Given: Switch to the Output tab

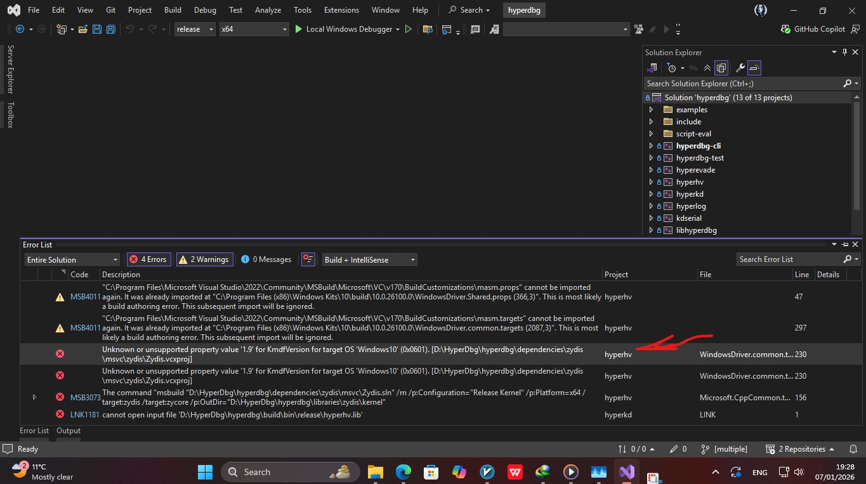Looking at the screenshot, I should click(69, 431).
